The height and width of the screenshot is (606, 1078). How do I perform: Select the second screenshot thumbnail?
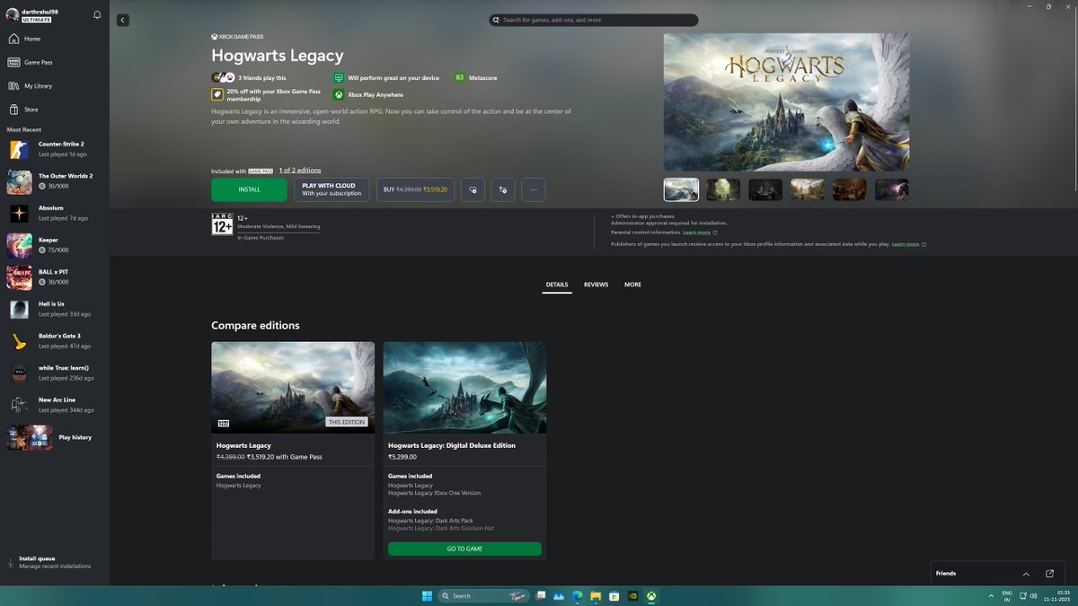tap(723, 189)
